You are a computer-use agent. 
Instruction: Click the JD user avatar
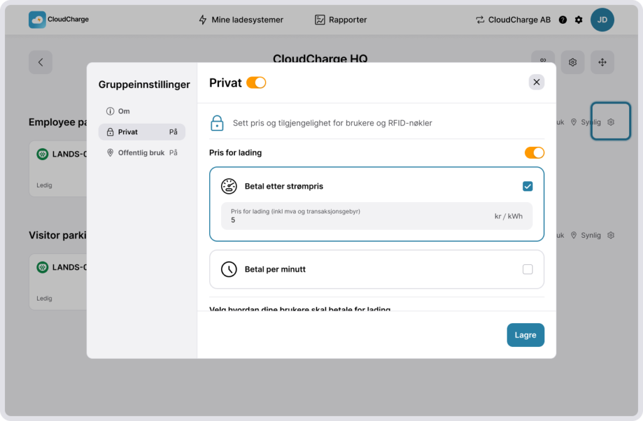coord(602,20)
